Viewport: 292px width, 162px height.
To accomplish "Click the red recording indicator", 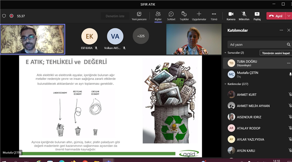I will point(11,16).
